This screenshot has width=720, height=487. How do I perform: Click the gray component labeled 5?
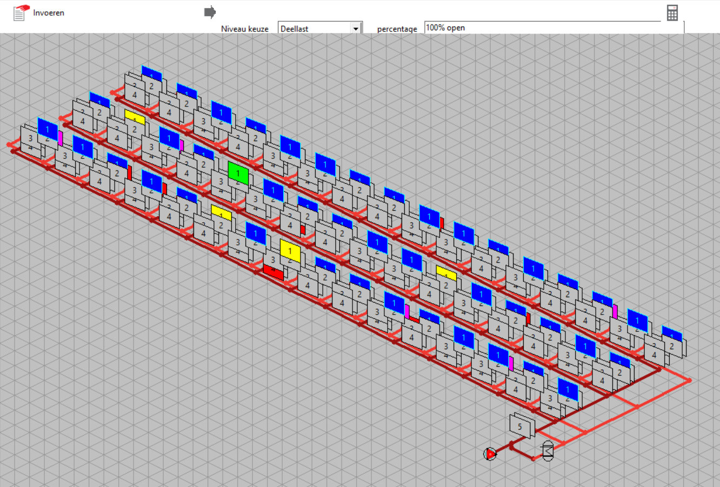coord(521,426)
